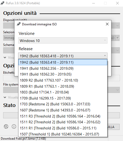The height and width of the screenshot is (141, 123).
Task: Pick 1709 Build 16299.15 release
Action: coord(63,98)
